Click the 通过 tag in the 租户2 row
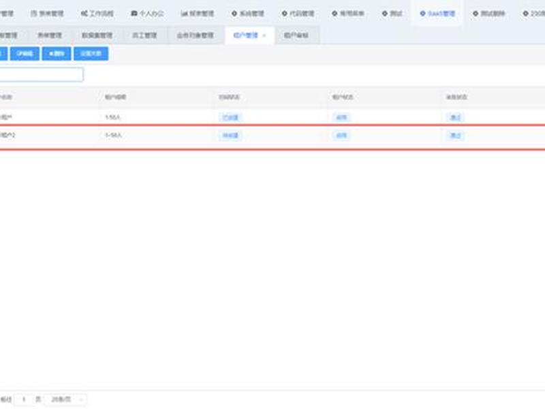545x409 pixels. [x=455, y=135]
